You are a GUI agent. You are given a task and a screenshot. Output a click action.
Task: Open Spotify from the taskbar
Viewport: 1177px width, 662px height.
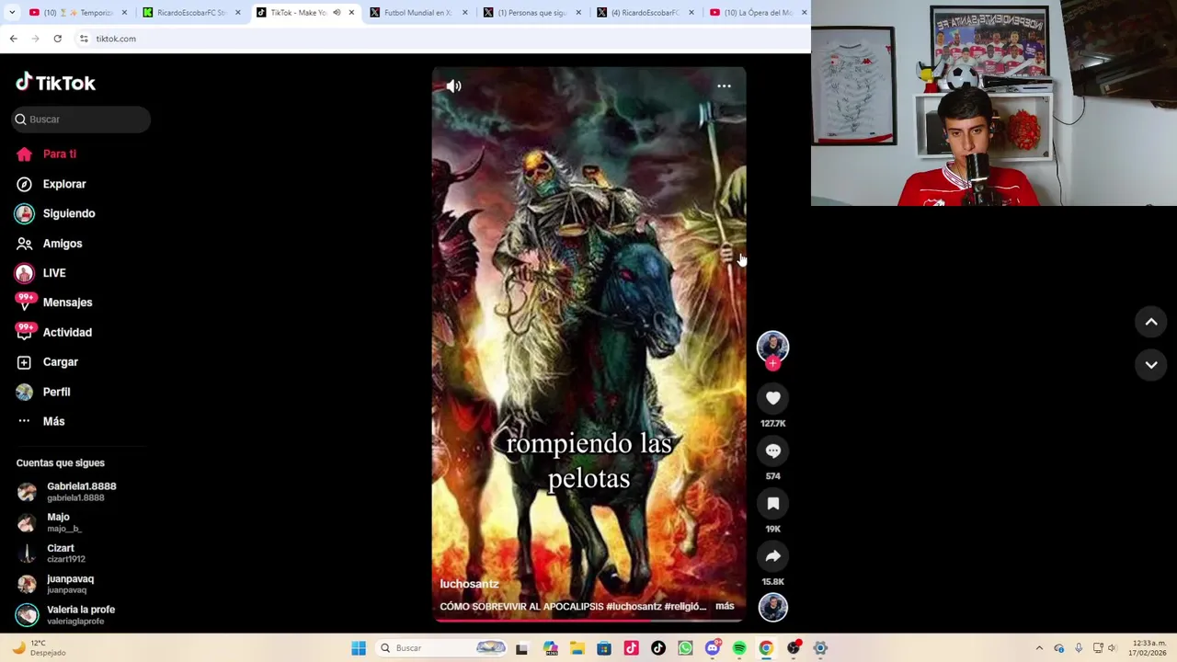point(739,648)
